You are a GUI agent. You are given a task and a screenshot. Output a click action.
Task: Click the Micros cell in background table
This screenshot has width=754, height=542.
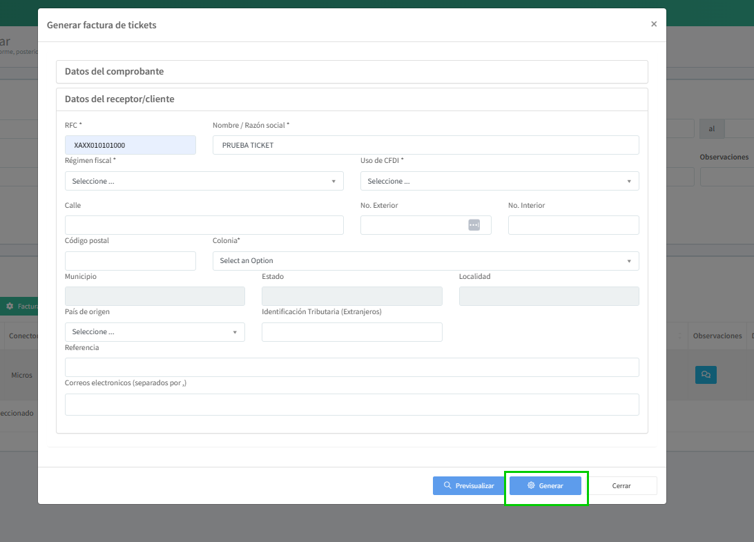pyautogui.click(x=21, y=375)
